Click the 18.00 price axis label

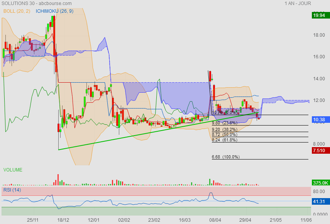319,35
